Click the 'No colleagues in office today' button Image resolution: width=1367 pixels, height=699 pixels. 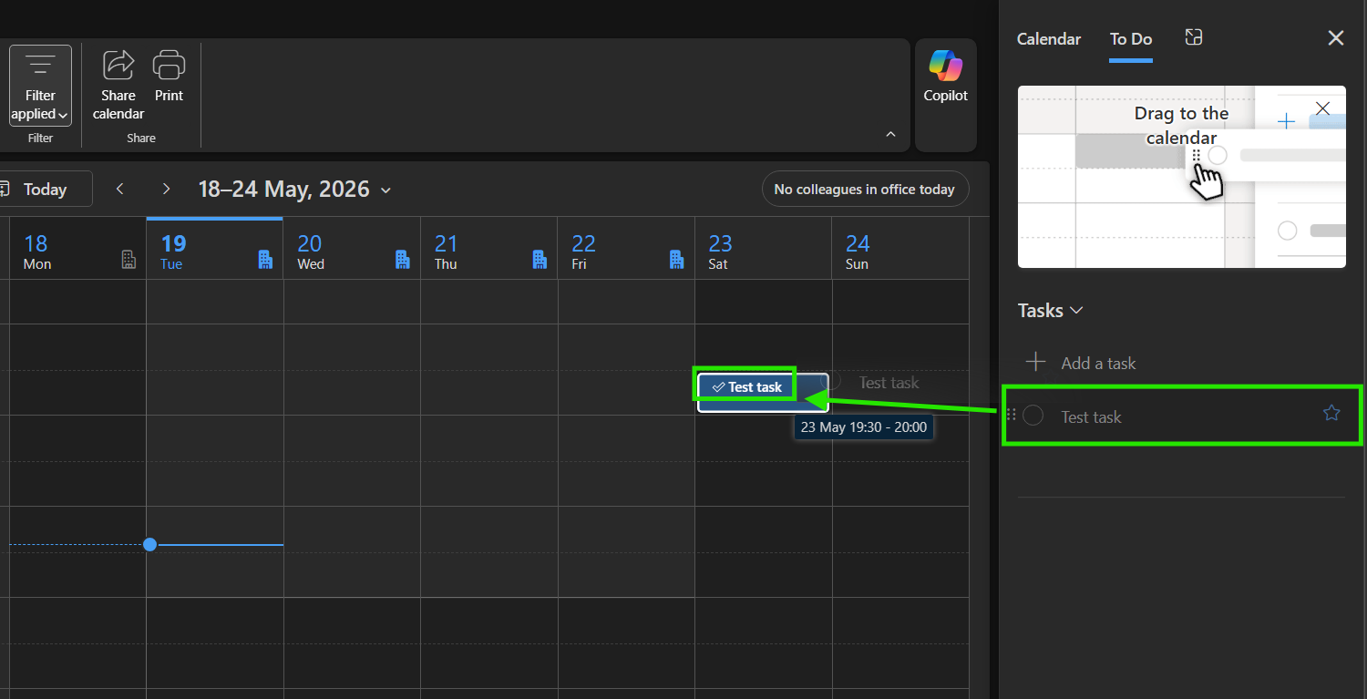[x=865, y=190]
